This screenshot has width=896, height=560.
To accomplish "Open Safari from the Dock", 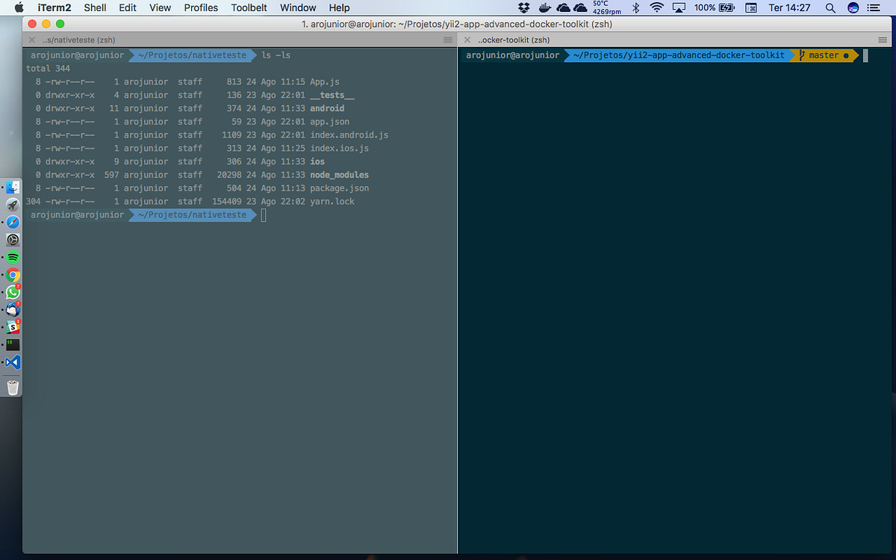I will [x=13, y=222].
